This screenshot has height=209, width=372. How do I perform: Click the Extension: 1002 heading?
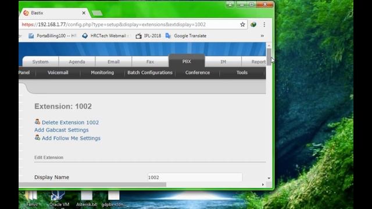pyautogui.click(x=63, y=106)
